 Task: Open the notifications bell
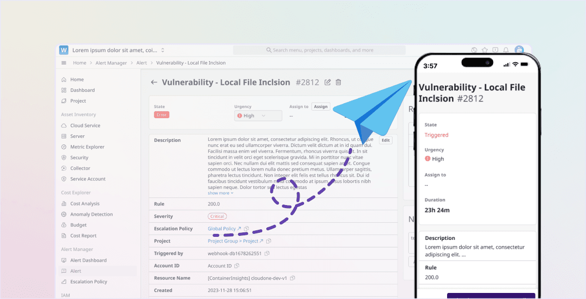(506, 49)
